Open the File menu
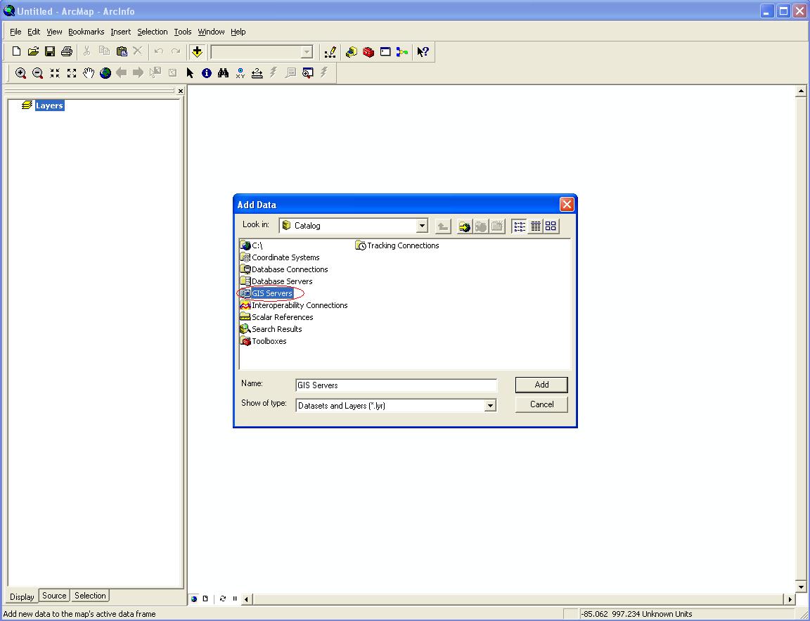The image size is (810, 621). pyautogui.click(x=15, y=32)
